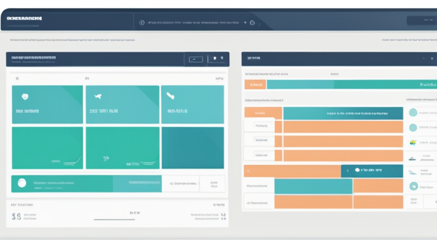437x240 pixels.
Task: Click the circled icon at end of top navigation text
Action: click(x=252, y=23)
